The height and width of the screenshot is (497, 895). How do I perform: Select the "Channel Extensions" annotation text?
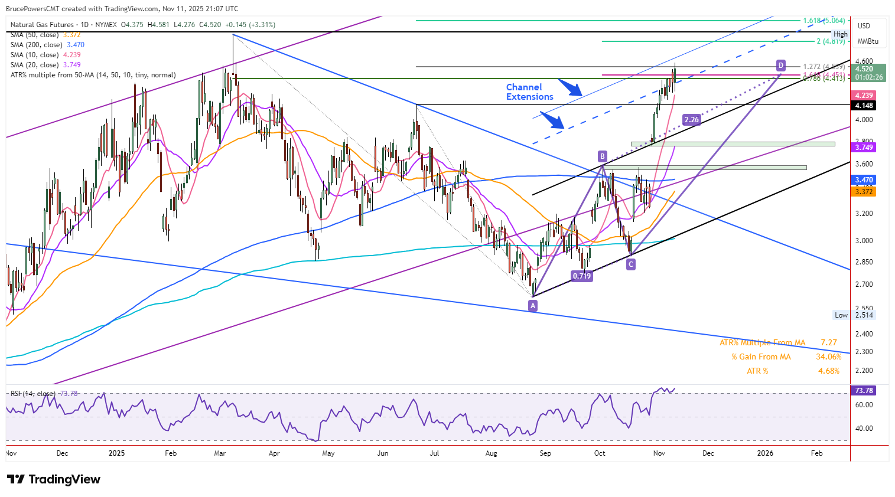529,92
